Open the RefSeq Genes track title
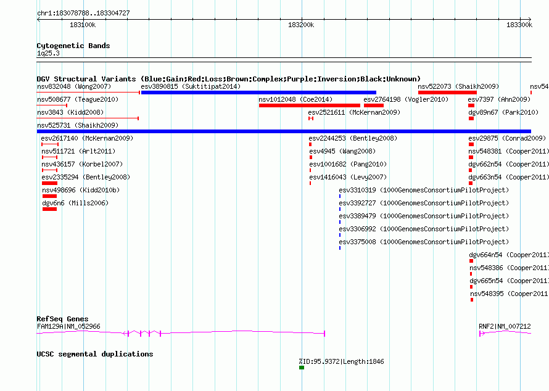This screenshot has height=391, width=549. [63, 319]
